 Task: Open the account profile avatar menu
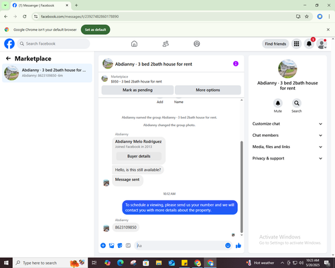point(322,44)
